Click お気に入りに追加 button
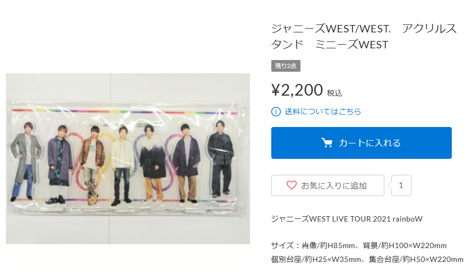 pos(328,185)
